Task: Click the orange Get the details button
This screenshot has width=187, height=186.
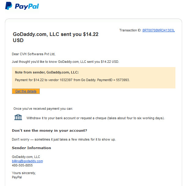Action: click(x=26, y=91)
